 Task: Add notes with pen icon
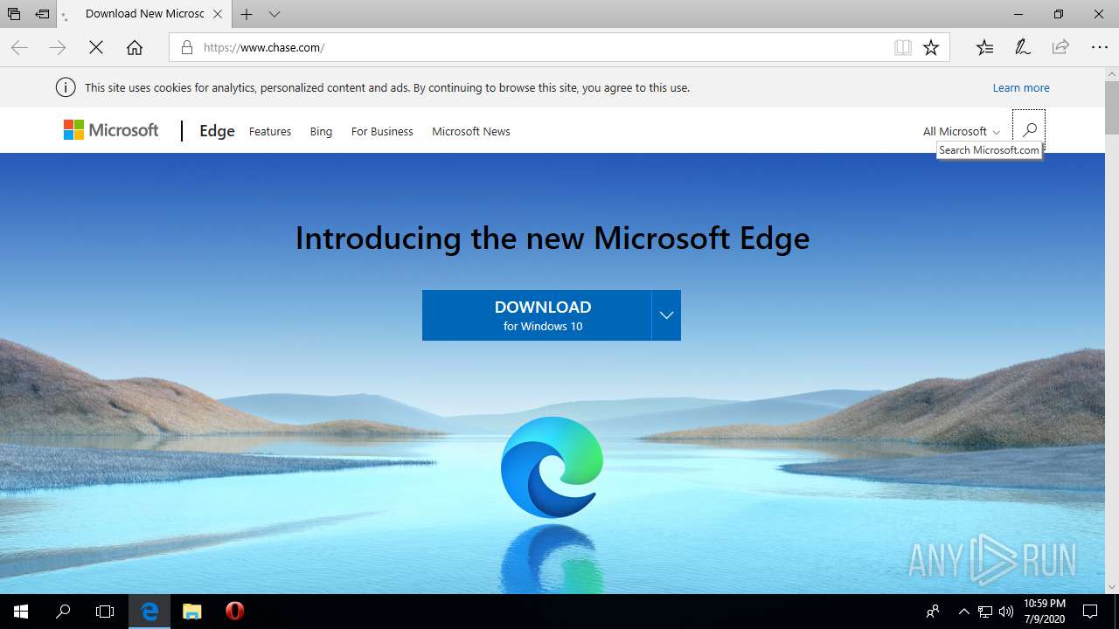pos(1023,47)
